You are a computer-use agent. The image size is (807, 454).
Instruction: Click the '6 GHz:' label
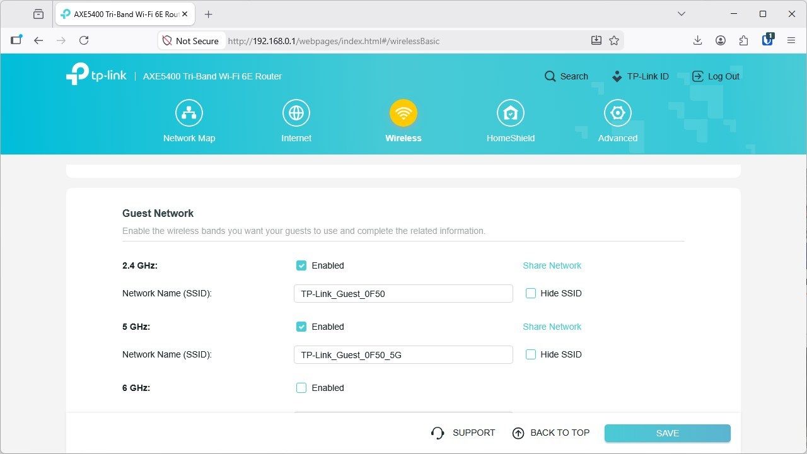136,388
